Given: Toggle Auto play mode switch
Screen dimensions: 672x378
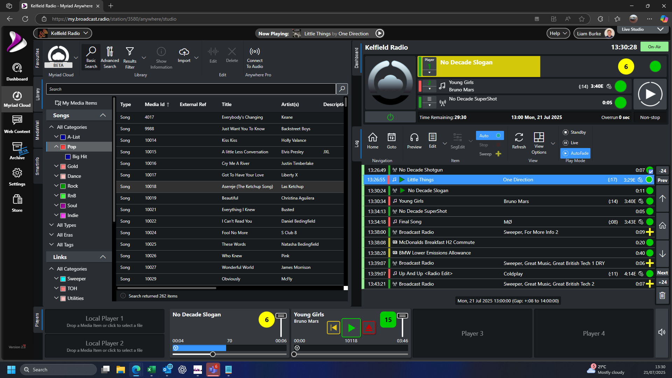Looking at the screenshot, I should tap(490, 135).
